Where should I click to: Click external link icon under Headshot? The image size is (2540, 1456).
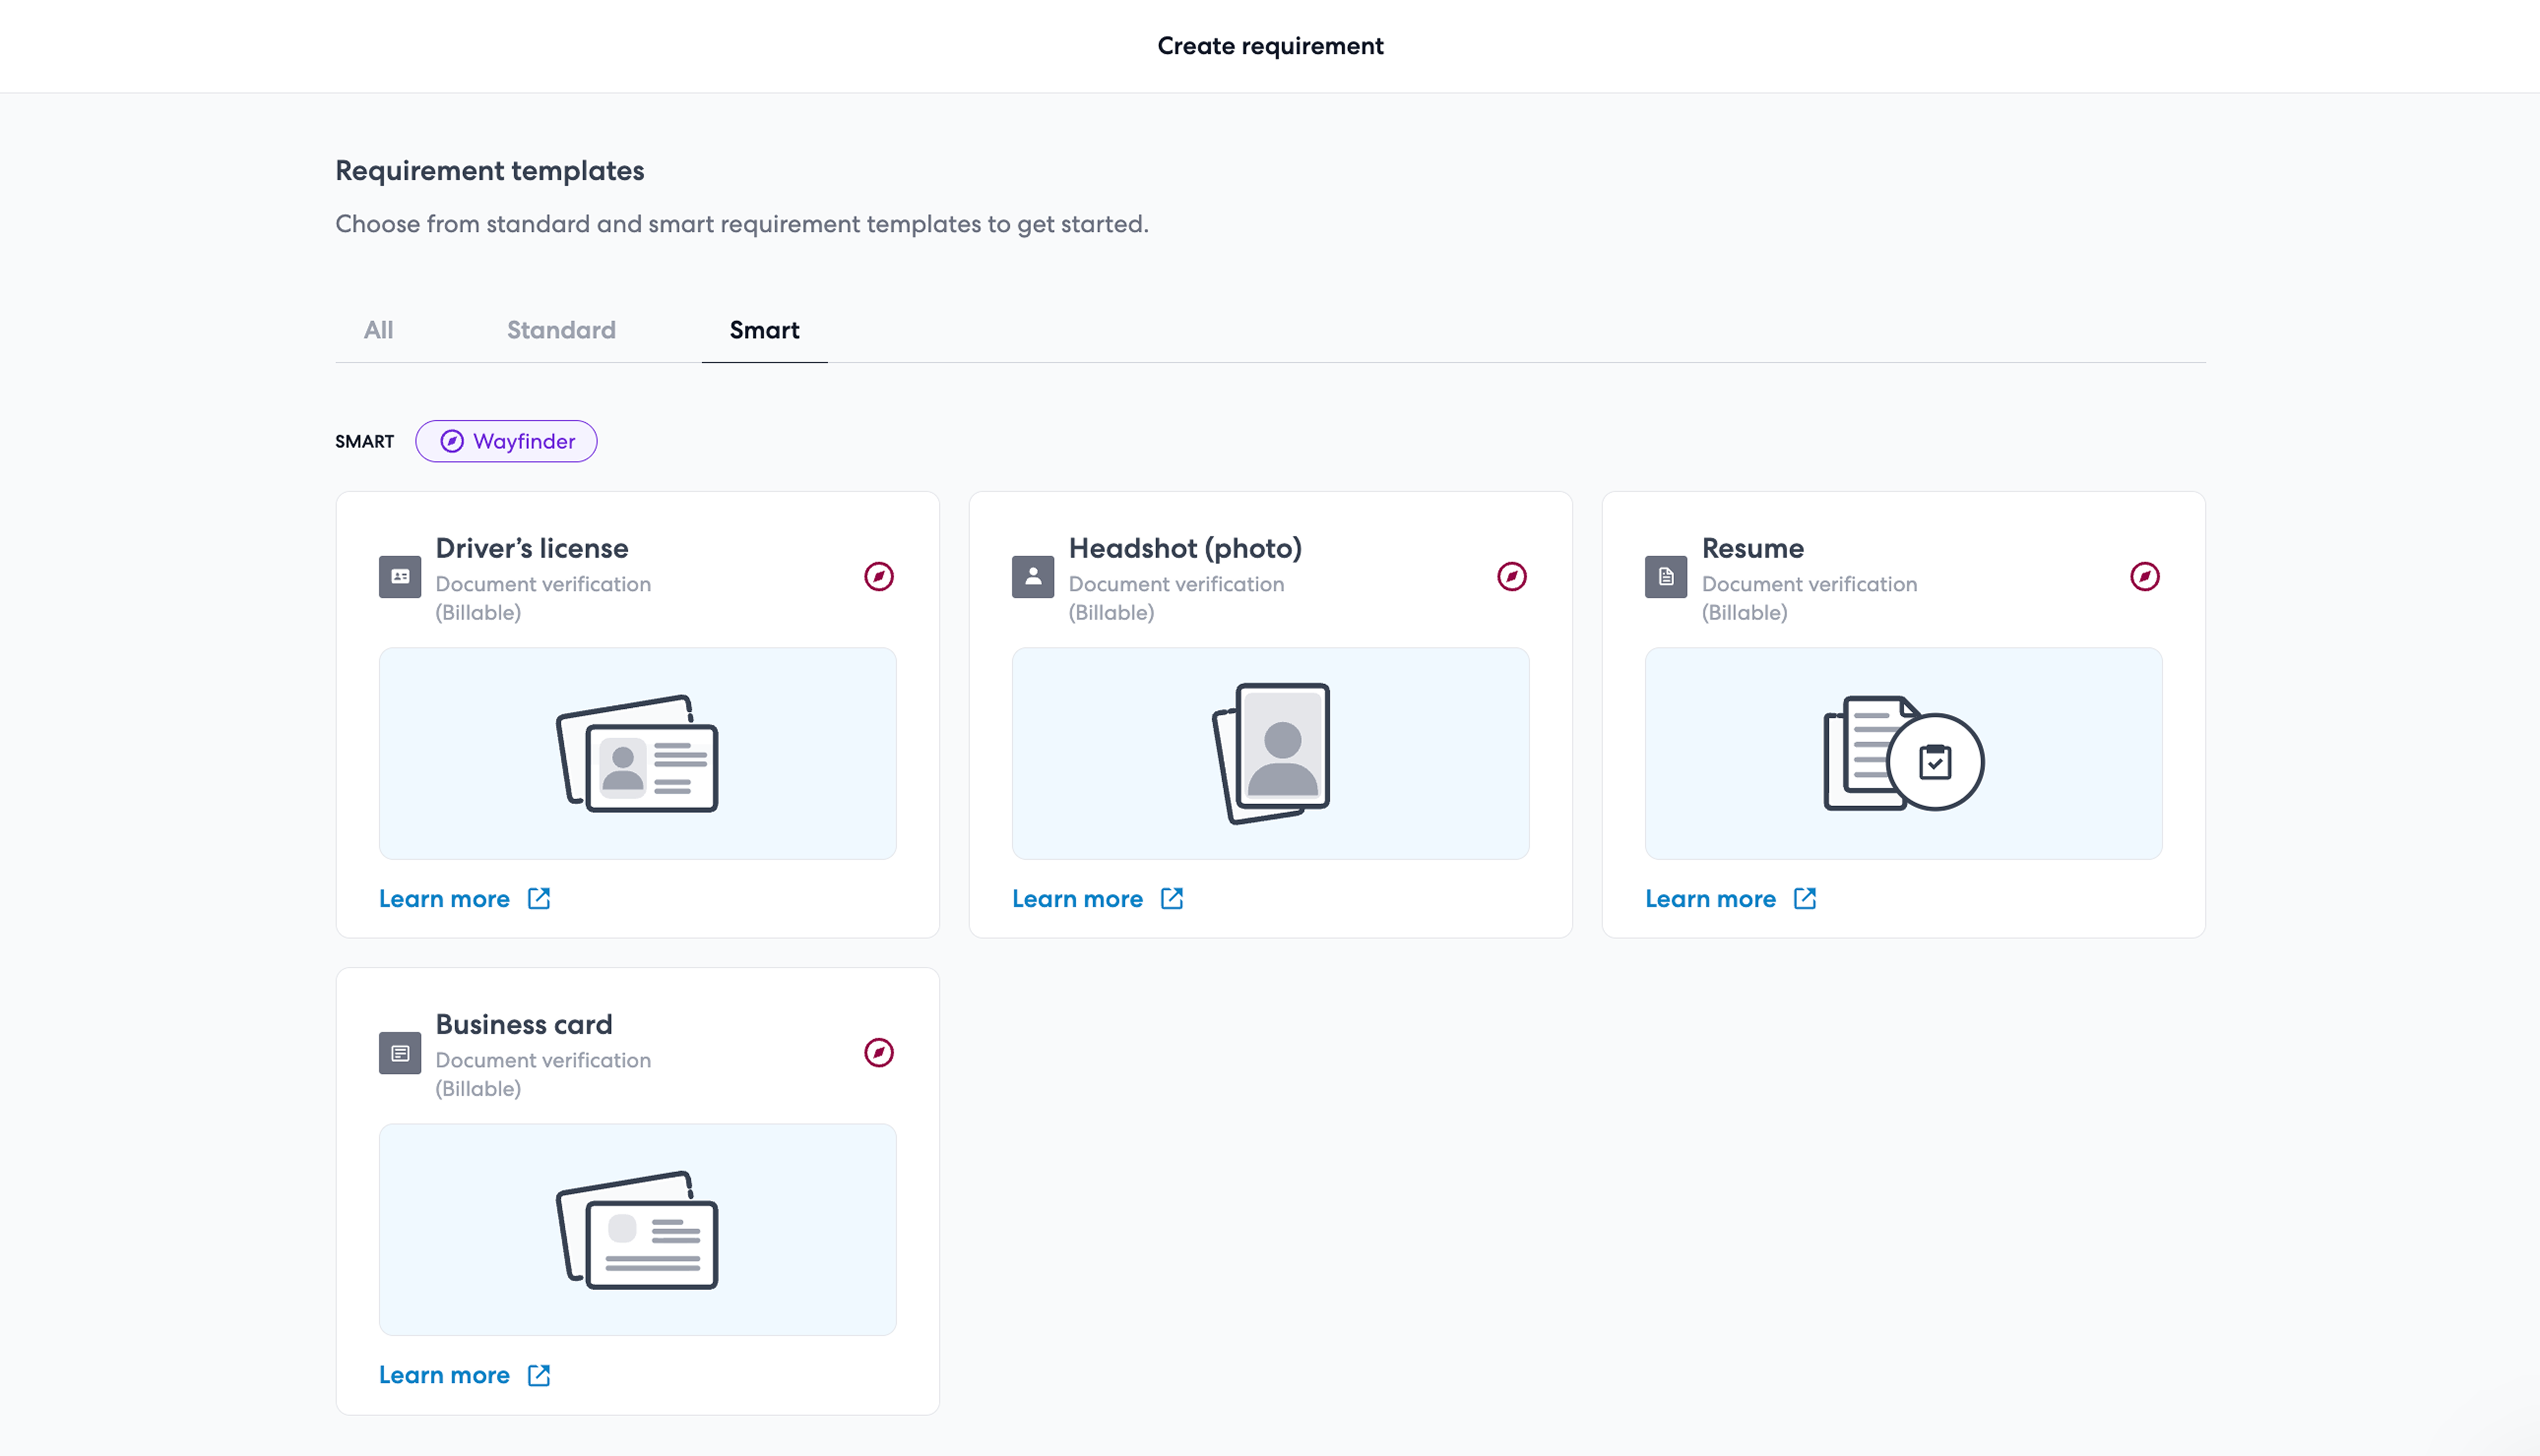click(1173, 898)
